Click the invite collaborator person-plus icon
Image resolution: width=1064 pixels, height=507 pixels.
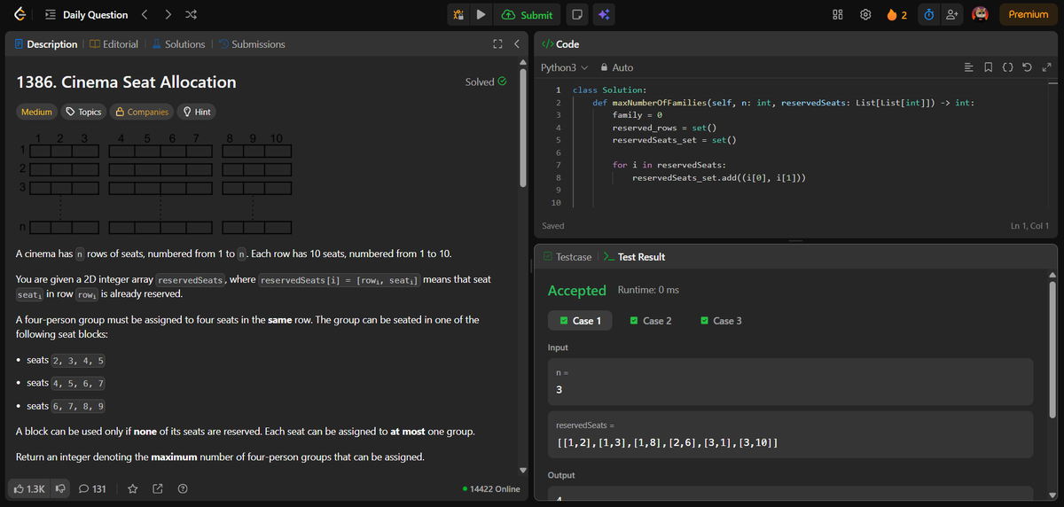952,15
